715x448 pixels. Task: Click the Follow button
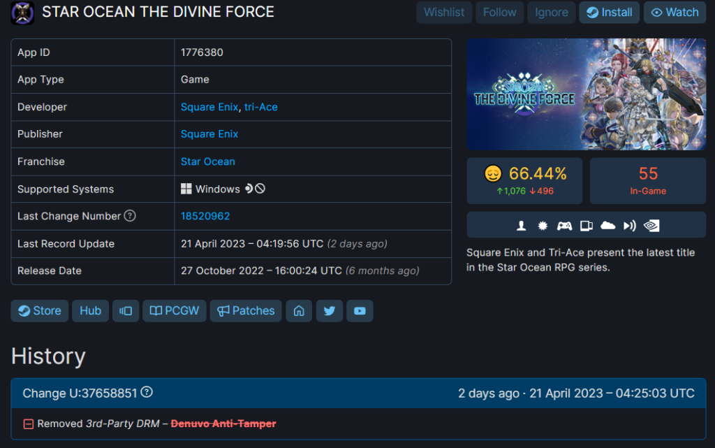tap(500, 13)
